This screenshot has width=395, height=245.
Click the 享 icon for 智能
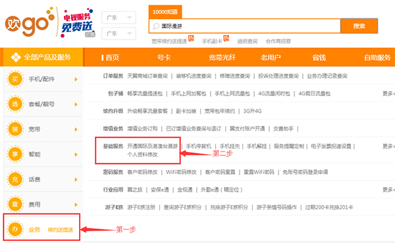coord(15,154)
